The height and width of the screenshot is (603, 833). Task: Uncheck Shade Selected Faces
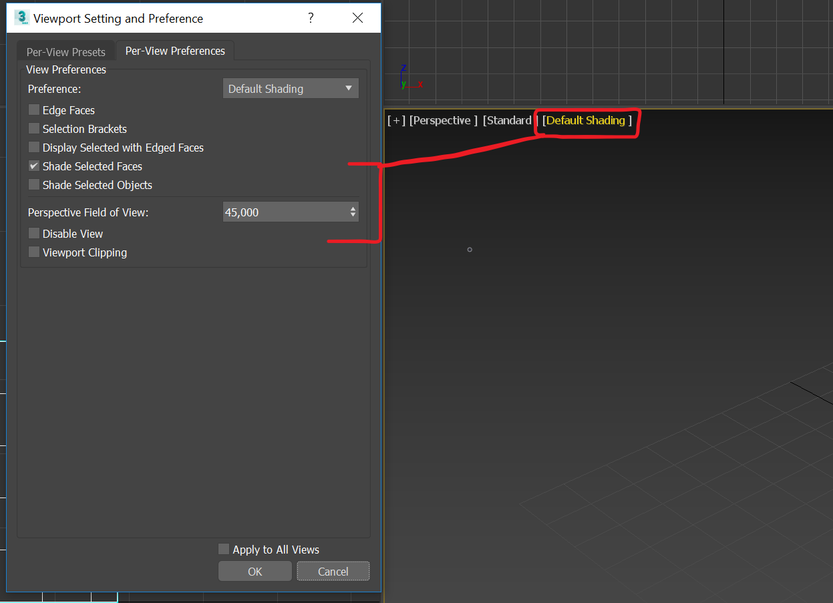click(x=34, y=166)
